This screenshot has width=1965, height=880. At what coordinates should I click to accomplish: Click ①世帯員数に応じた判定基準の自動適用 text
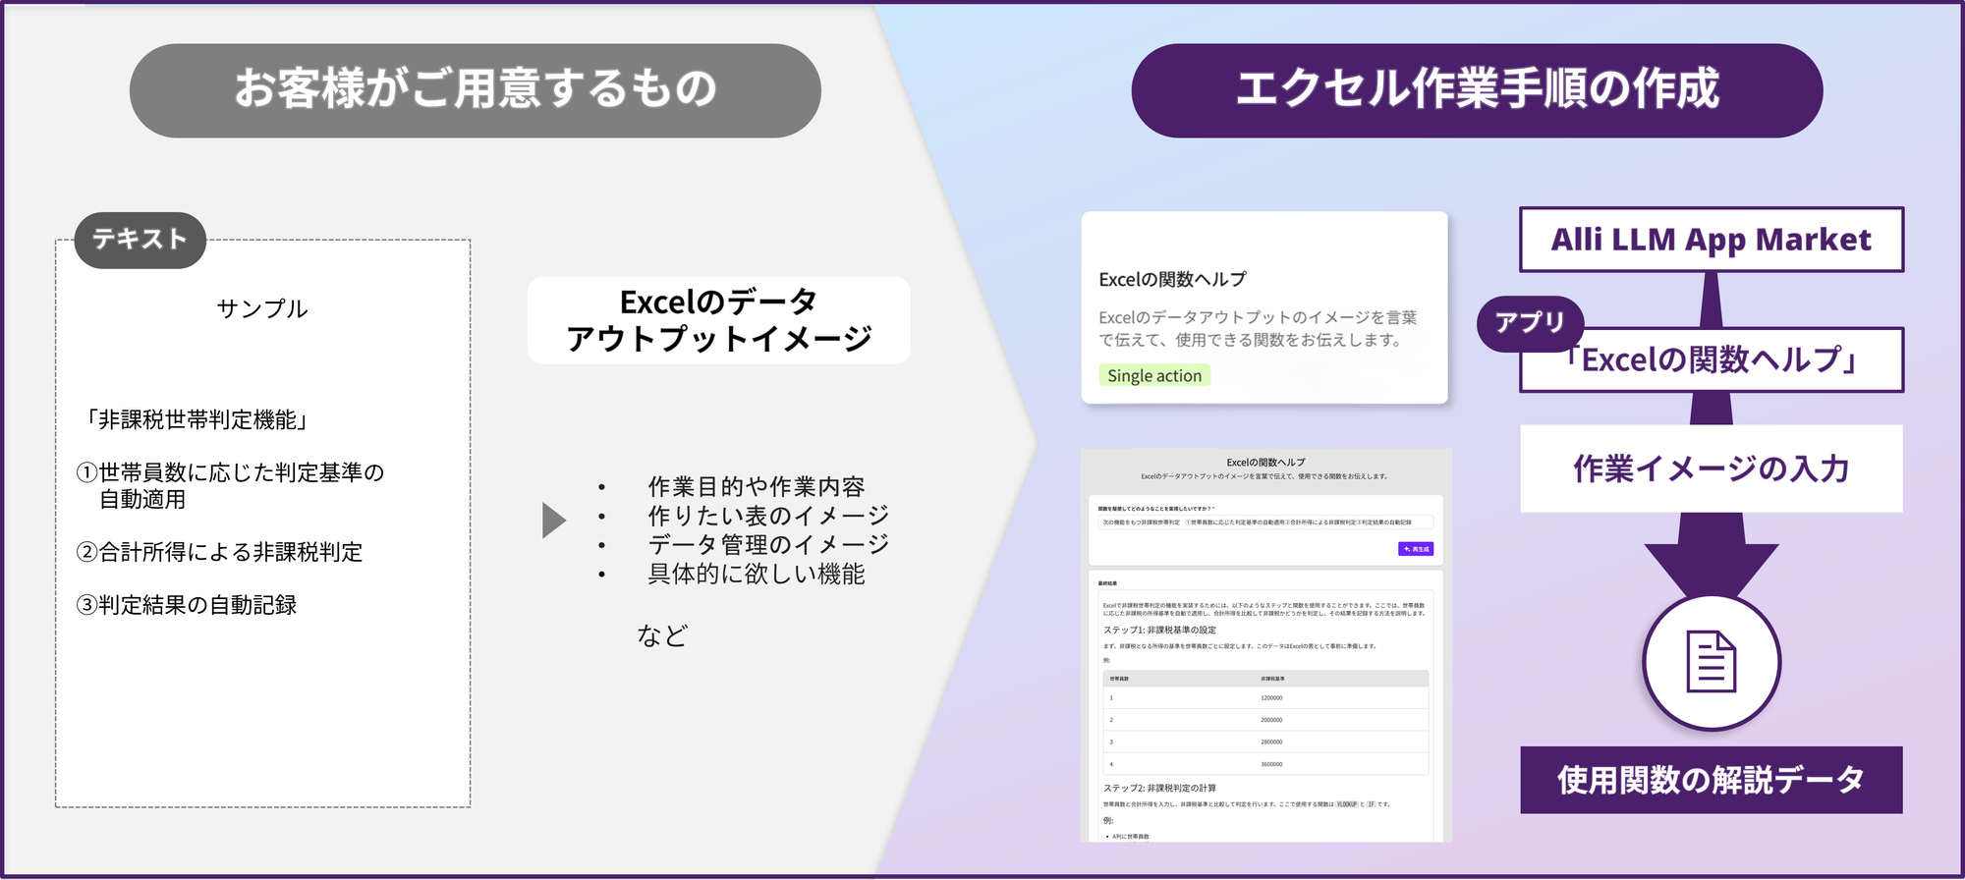[x=231, y=485]
